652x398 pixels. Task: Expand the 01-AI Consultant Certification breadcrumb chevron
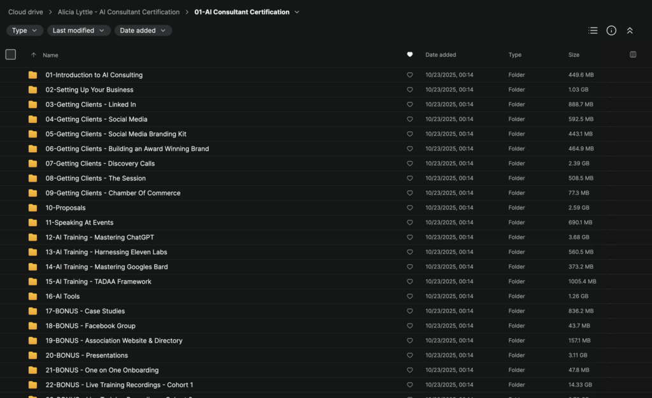[297, 12]
